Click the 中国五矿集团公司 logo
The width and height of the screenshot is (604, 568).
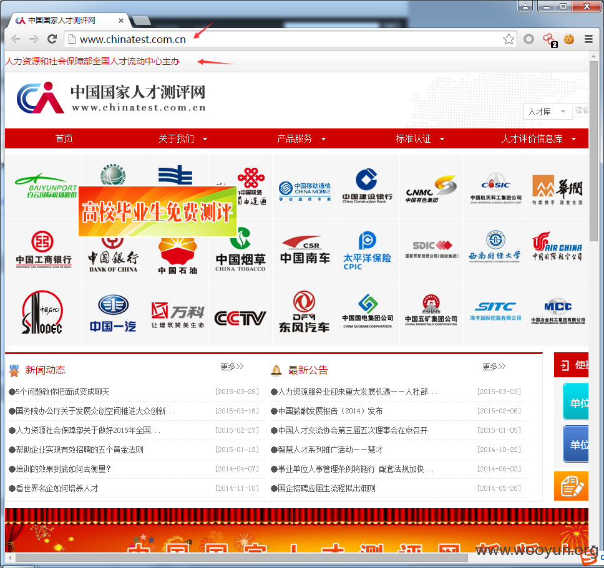[x=431, y=310]
